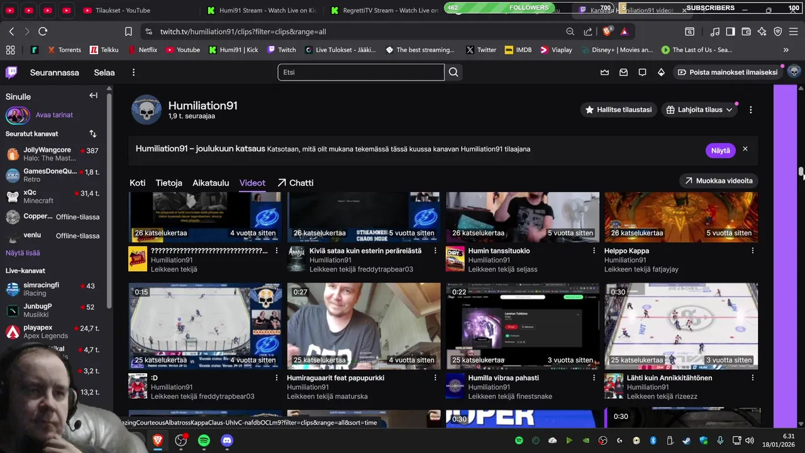Show more bookmarks with double chevron
Image resolution: width=805 pixels, height=453 pixels.
786,50
